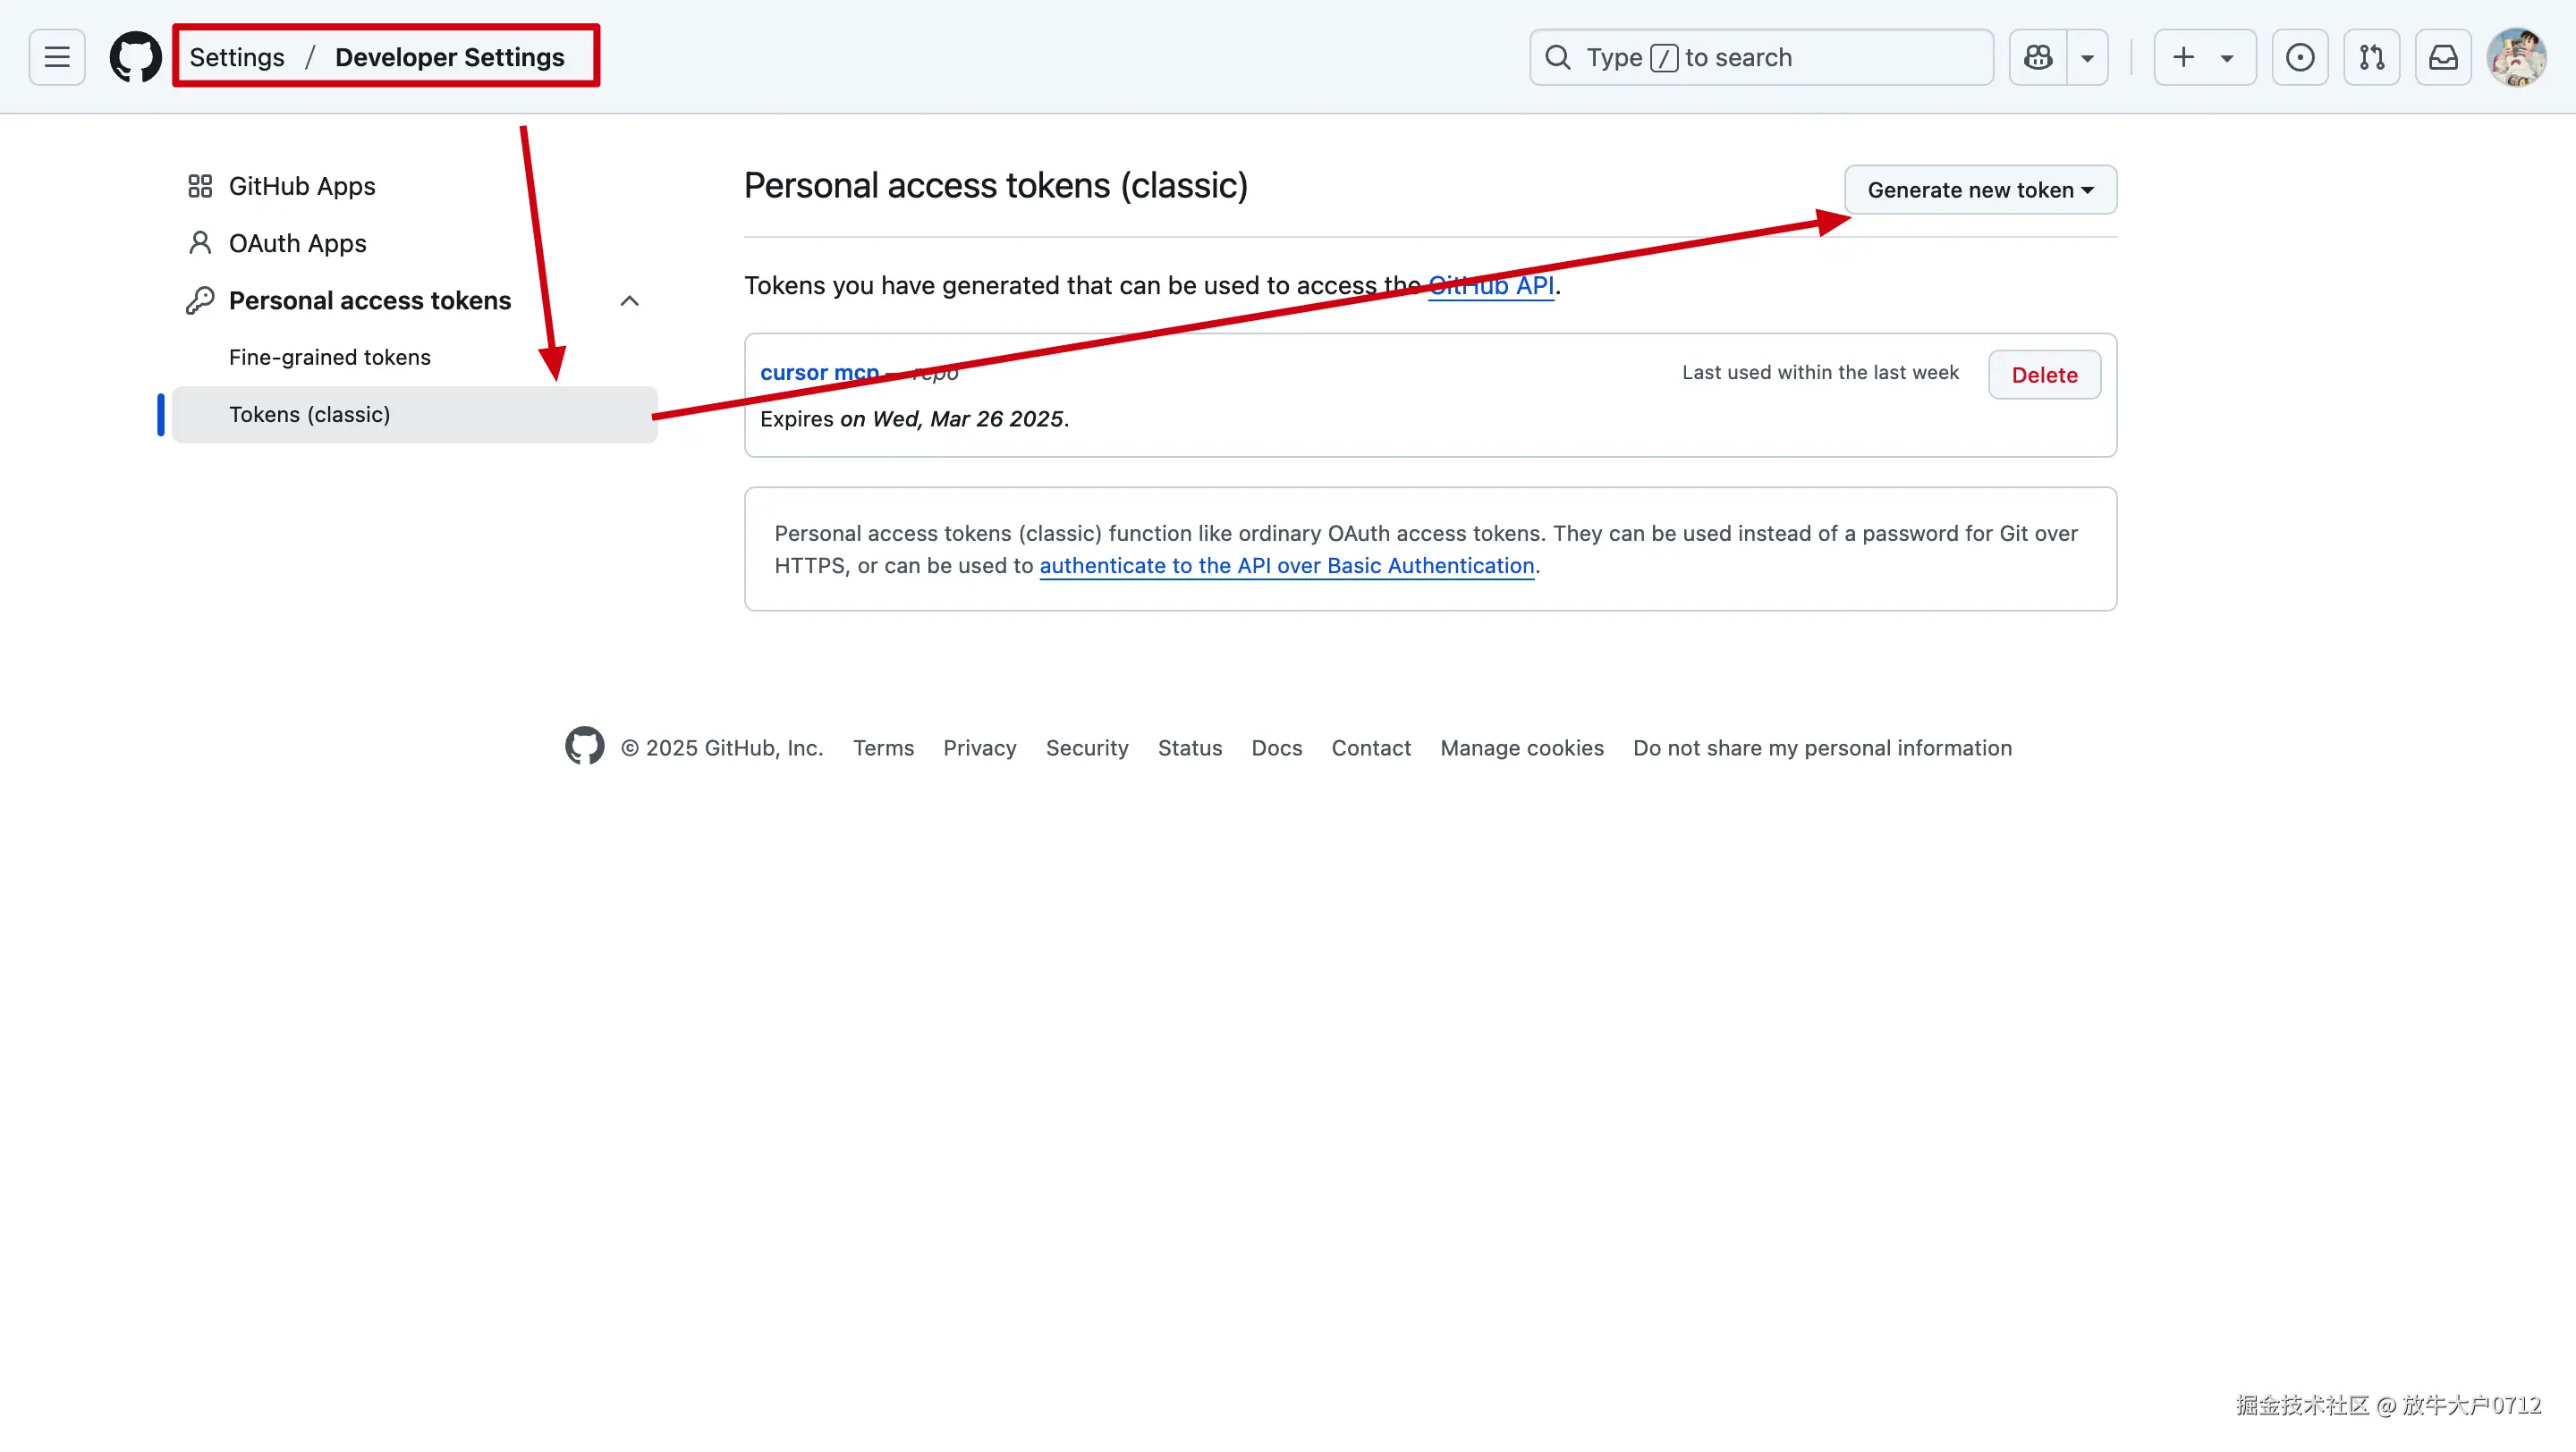The image size is (2576, 1452).
Task: Open Fine-grained tokens in the sidebar
Action: (329, 357)
